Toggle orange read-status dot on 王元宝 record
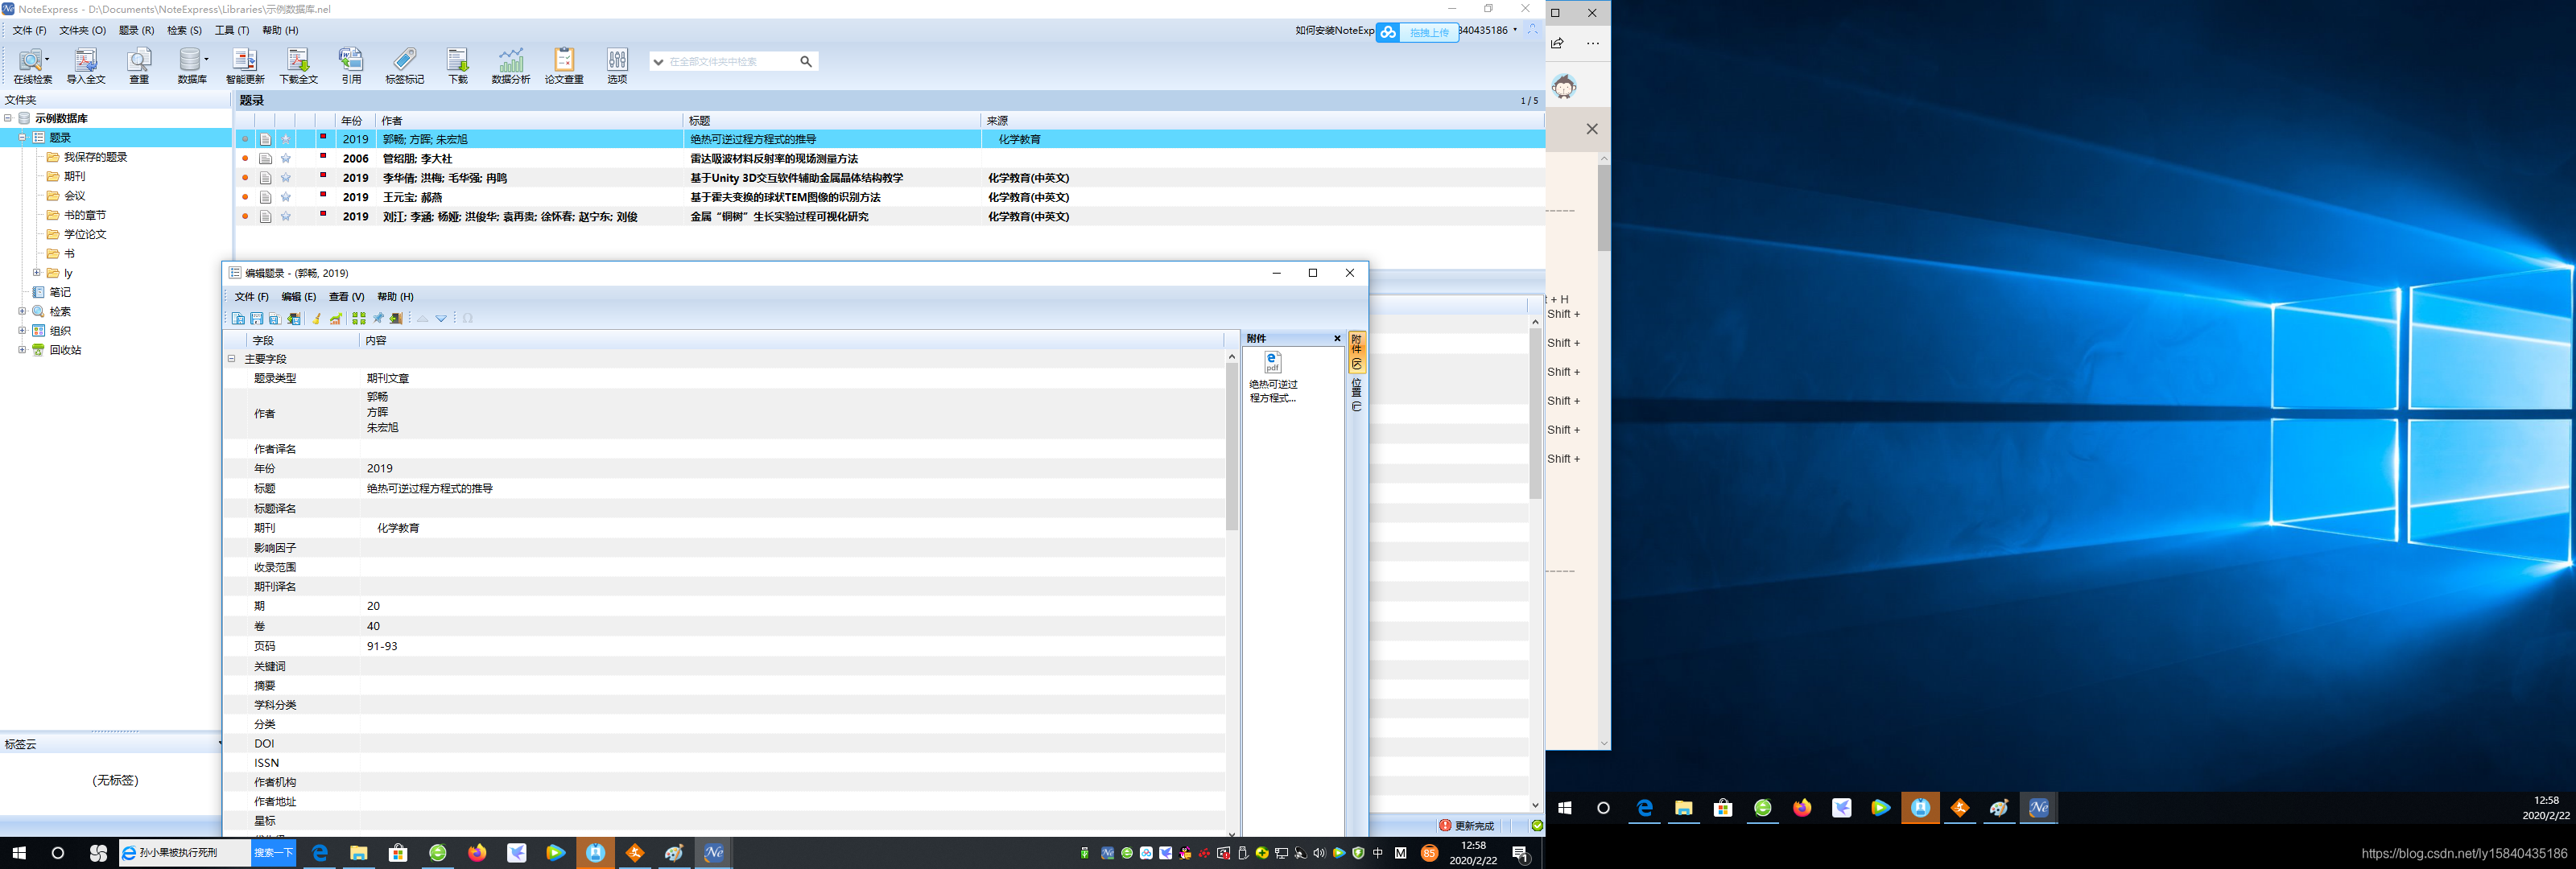2576x869 pixels. (245, 197)
